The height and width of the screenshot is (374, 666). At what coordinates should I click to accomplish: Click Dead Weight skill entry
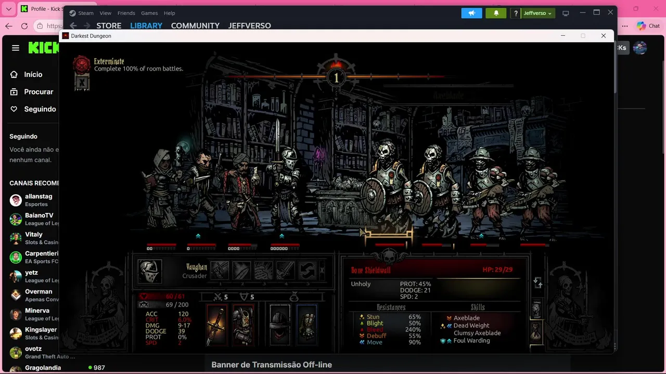[464, 326]
